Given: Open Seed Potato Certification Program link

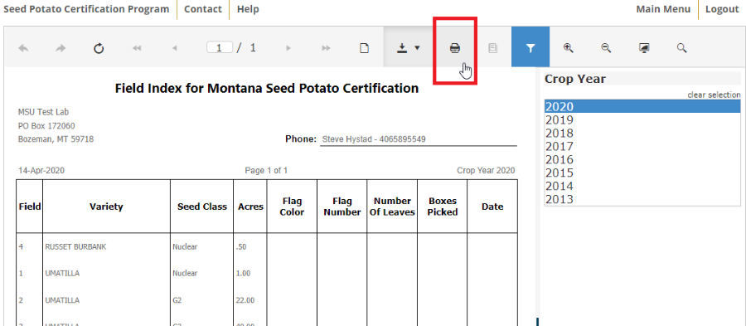Looking at the screenshot, I should pos(86,9).
